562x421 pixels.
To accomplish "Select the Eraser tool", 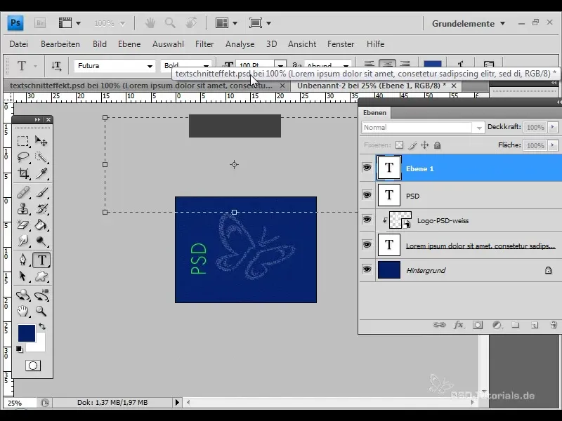I will (23, 225).
